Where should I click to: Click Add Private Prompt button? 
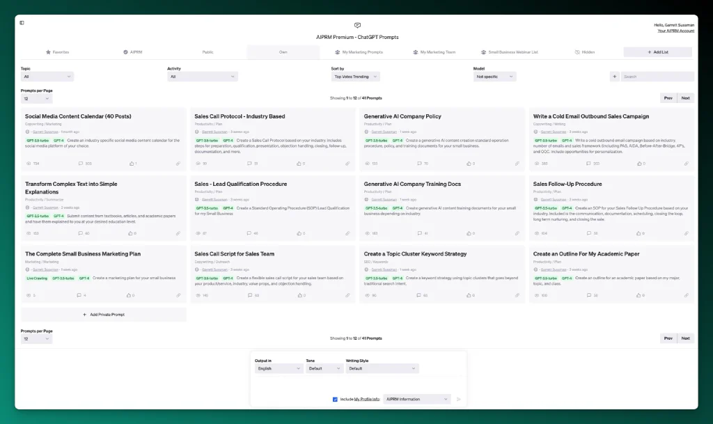pos(104,315)
